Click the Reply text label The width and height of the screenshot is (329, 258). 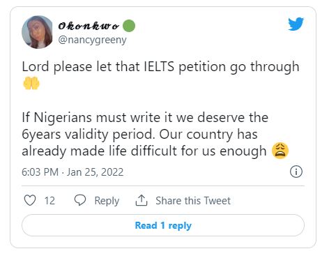click(107, 201)
